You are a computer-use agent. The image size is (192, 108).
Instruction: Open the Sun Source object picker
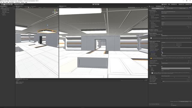pos(191,13)
